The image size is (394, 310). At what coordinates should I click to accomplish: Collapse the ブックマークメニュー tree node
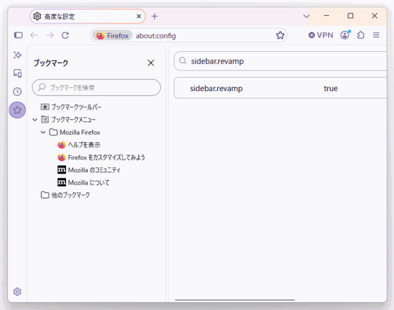point(35,120)
